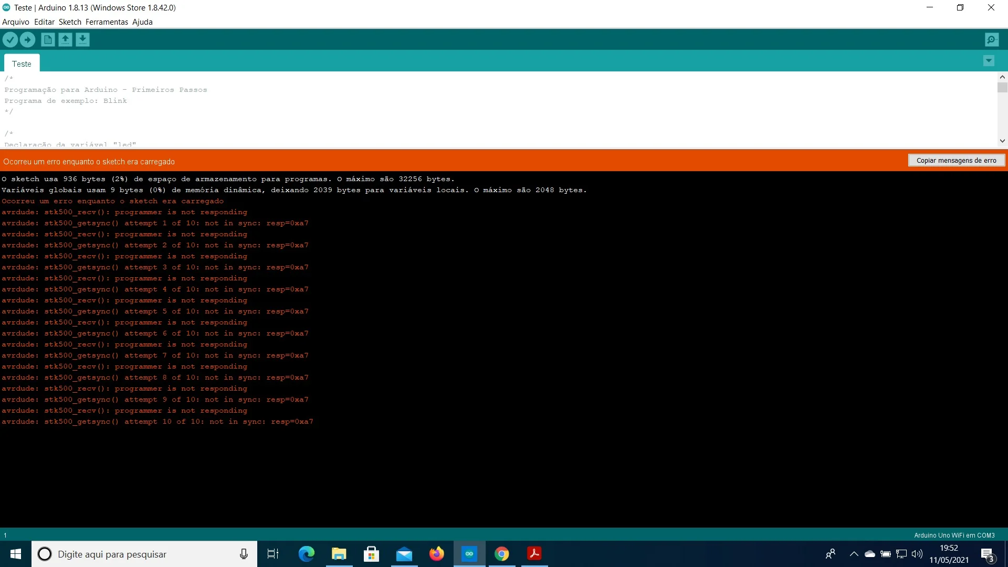This screenshot has height=567, width=1008.
Task: Open Google Chrome from the taskbar
Action: point(501,554)
